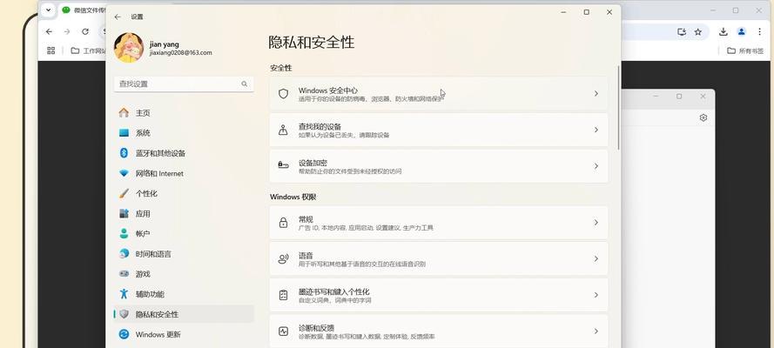Select 个性化 in sidebar
Viewport: 774px width, 348px height.
click(184, 194)
